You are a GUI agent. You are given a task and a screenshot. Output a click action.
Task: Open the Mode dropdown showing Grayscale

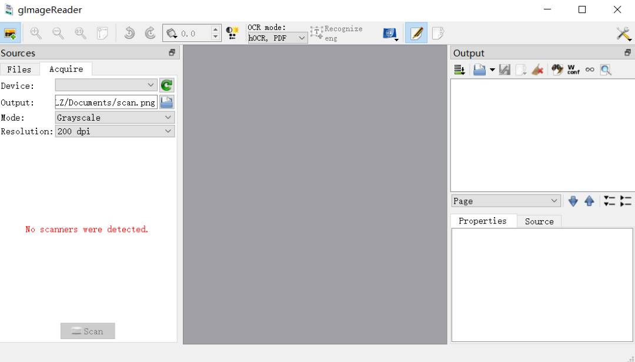tap(114, 117)
